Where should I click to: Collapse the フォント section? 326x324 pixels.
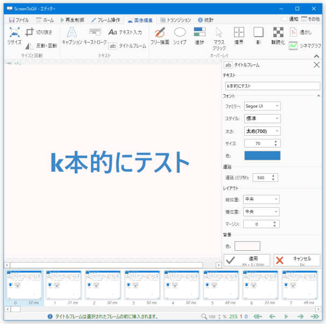coord(319,96)
